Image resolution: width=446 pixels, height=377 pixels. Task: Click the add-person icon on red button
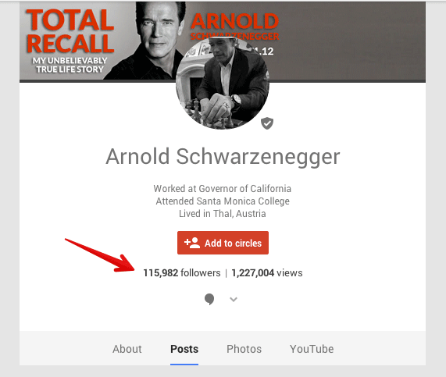(x=192, y=243)
